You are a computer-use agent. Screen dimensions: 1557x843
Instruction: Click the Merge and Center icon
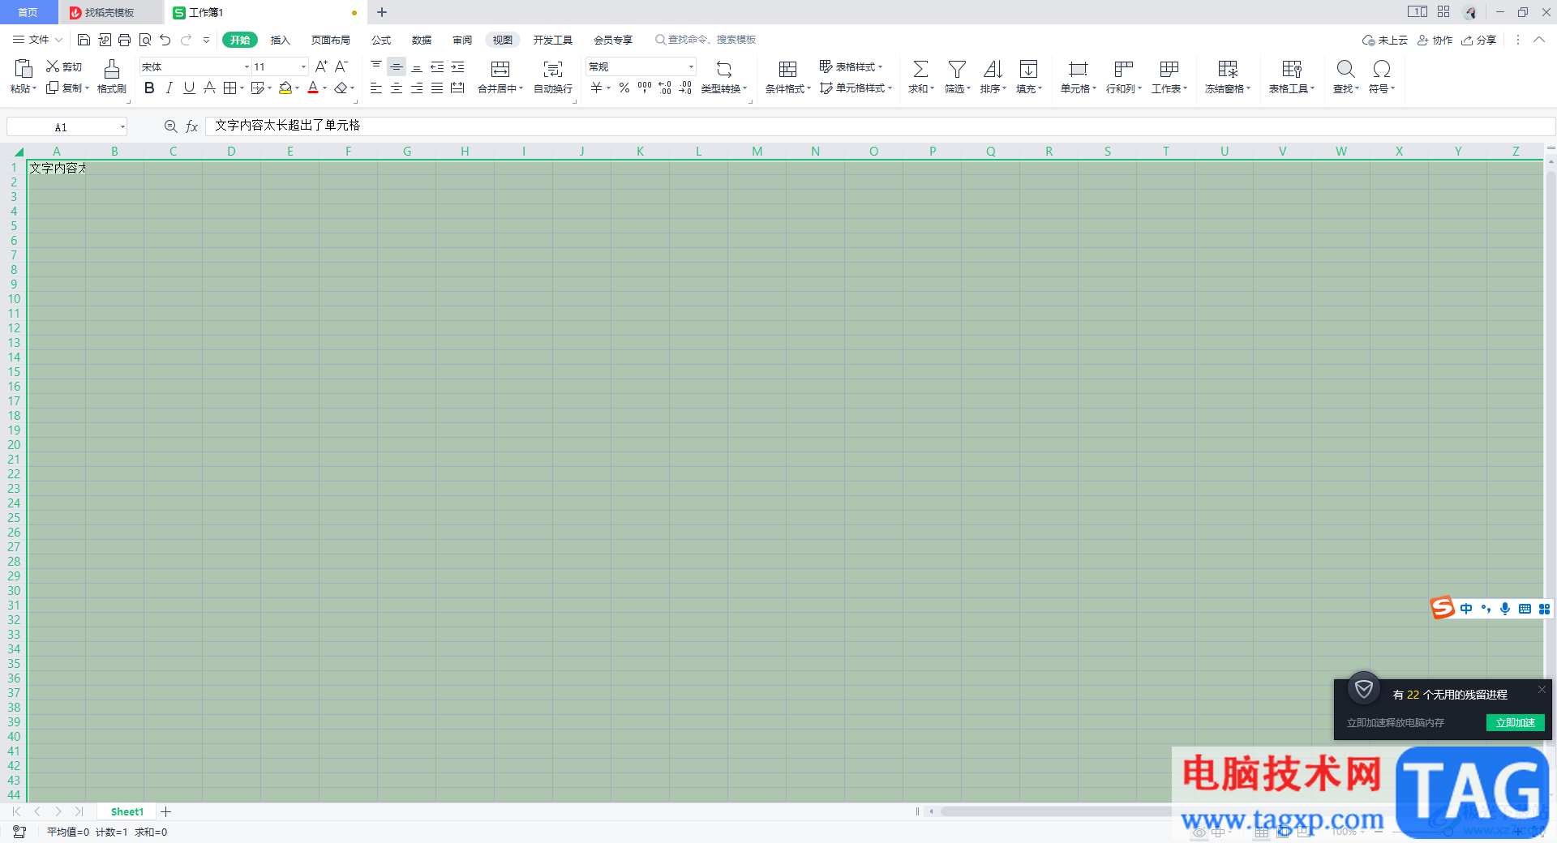point(500,69)
